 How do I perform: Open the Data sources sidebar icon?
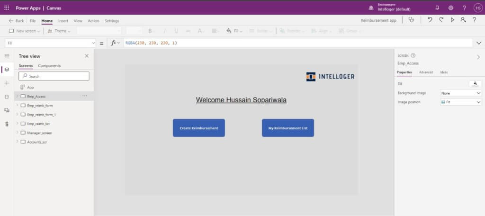tap(7, 97)
